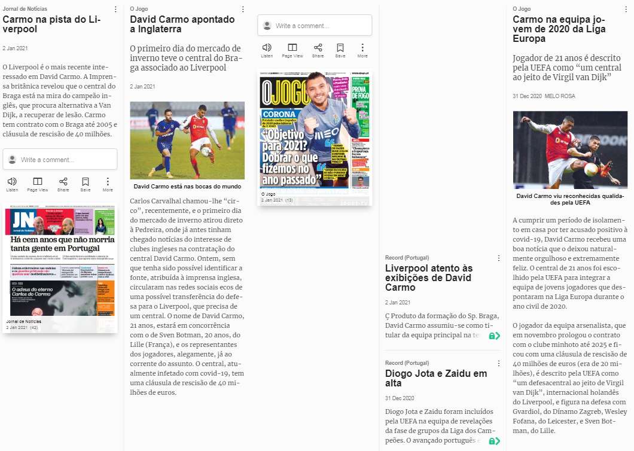Share icon above O Jogo front page
Image resolution: width=634 pixels, height=451 pixels.
point(318,48)
